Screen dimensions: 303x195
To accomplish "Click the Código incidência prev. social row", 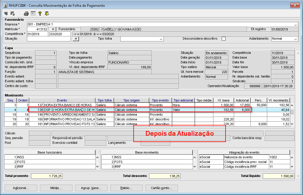I will [x=244, y=162].
